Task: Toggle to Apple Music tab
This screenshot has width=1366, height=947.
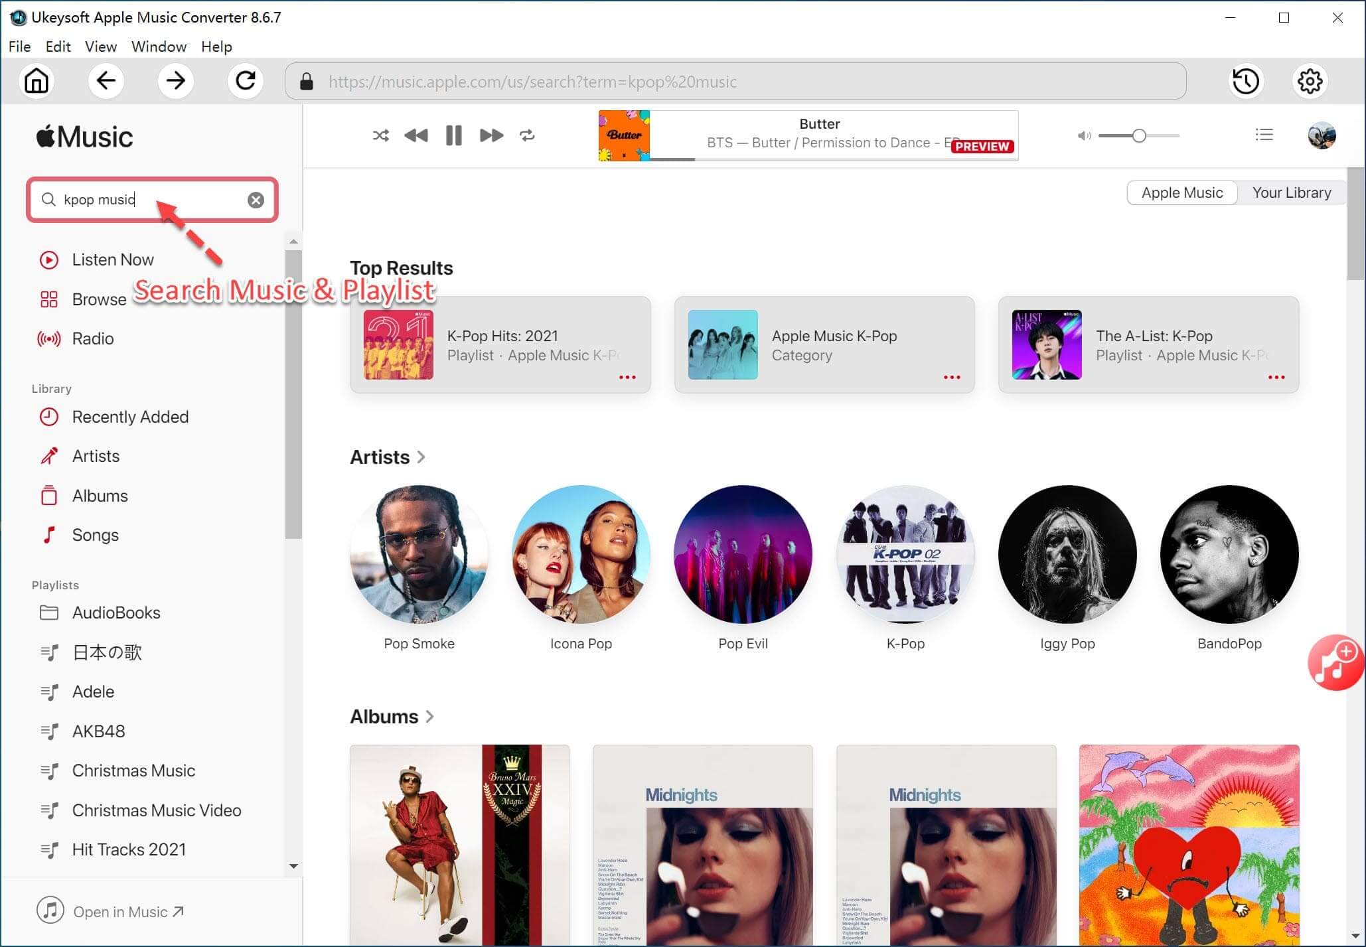Action: (x=1181, y=193)
